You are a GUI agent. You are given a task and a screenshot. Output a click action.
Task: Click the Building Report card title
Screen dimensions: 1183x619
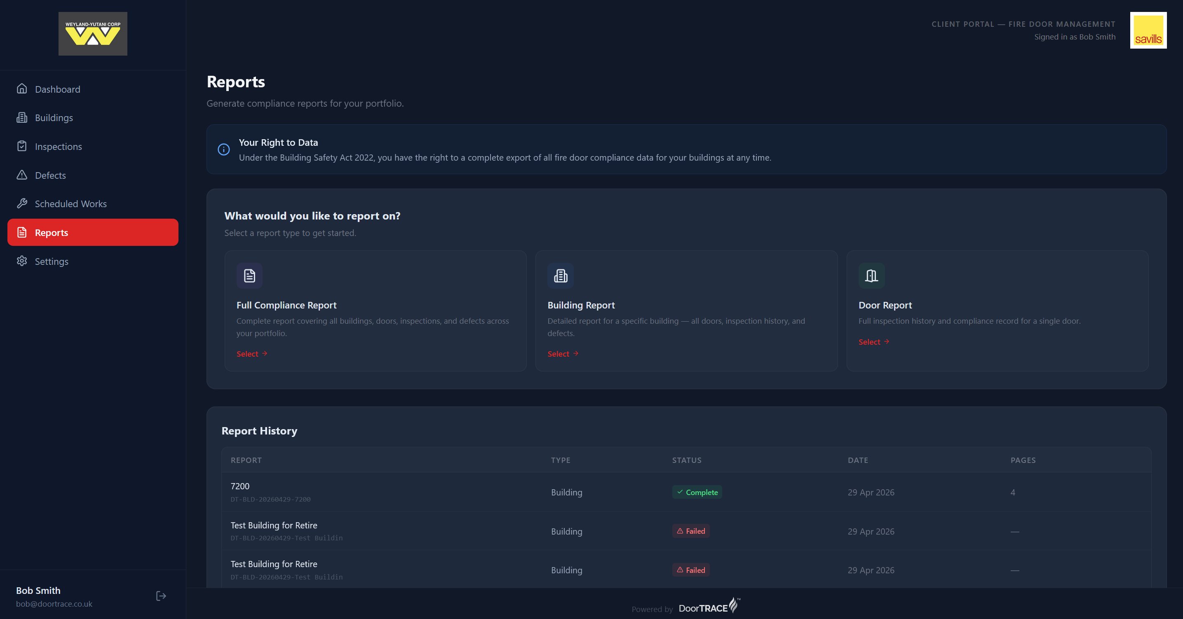(x=581, y=305)
